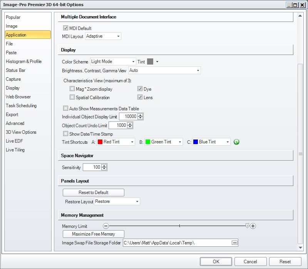Select the File options category

28,44
